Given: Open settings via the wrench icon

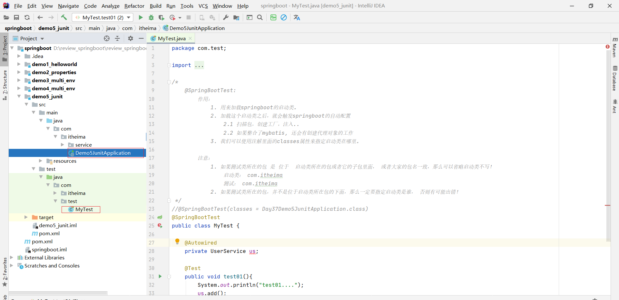Looking at the screenshot, I should coord(226,17).
